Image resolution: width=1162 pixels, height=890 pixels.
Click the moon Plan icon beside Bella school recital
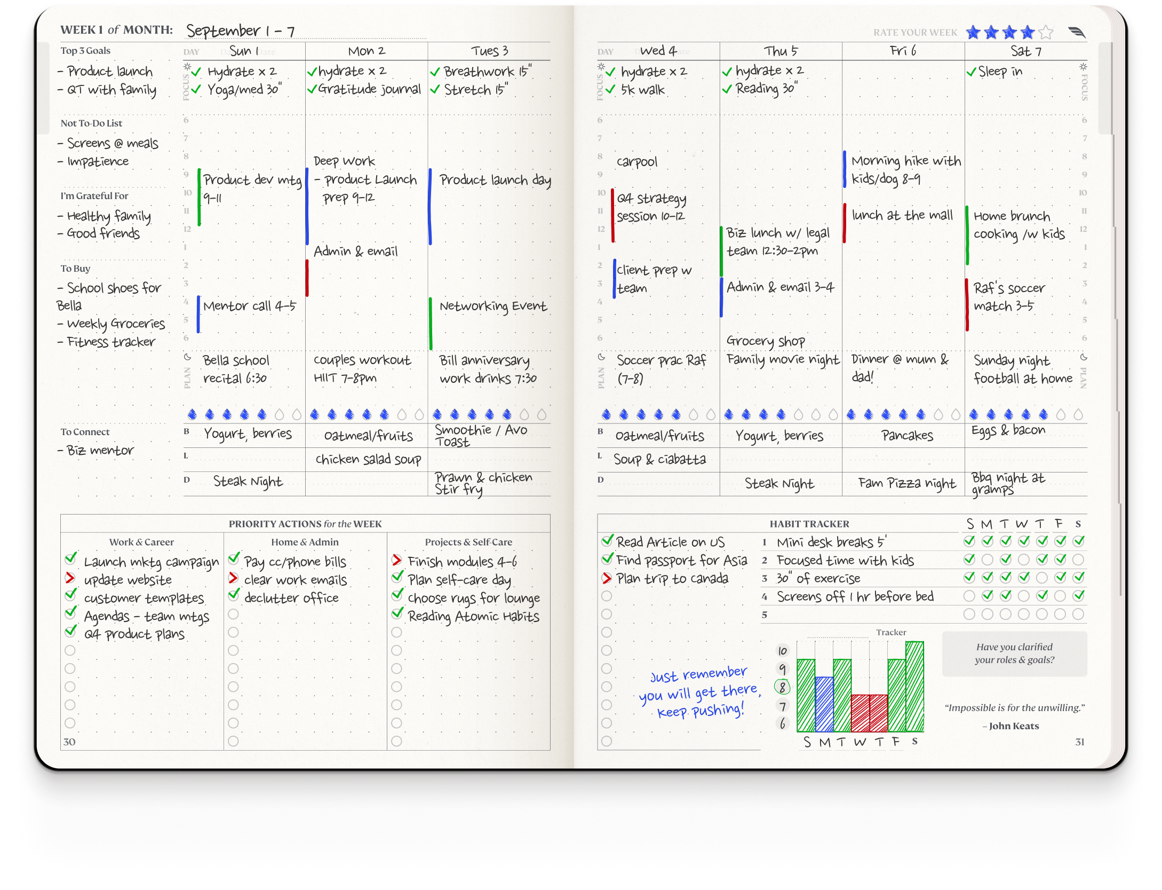coord(187,357)
